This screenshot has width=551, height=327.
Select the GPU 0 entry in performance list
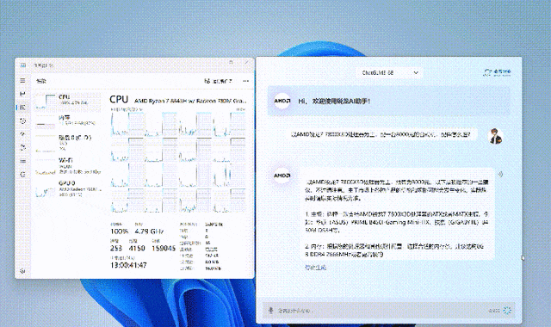pos(68,188)
